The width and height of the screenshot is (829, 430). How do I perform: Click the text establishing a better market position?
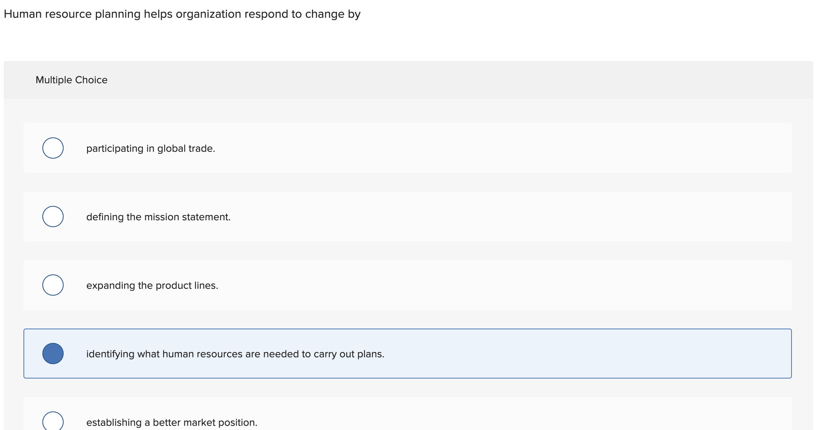tap(171, 422)
